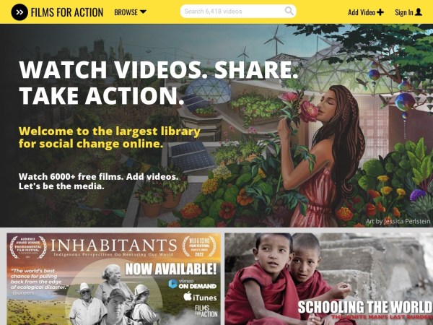
Task: Click the user profile icon beside Sign In
Action: coord(419,12)
